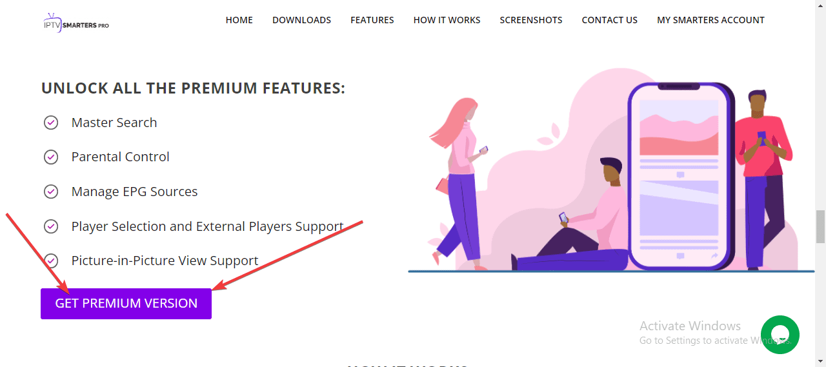
Task: Open the green live chat bubble
Action: [x=780, y=334]
